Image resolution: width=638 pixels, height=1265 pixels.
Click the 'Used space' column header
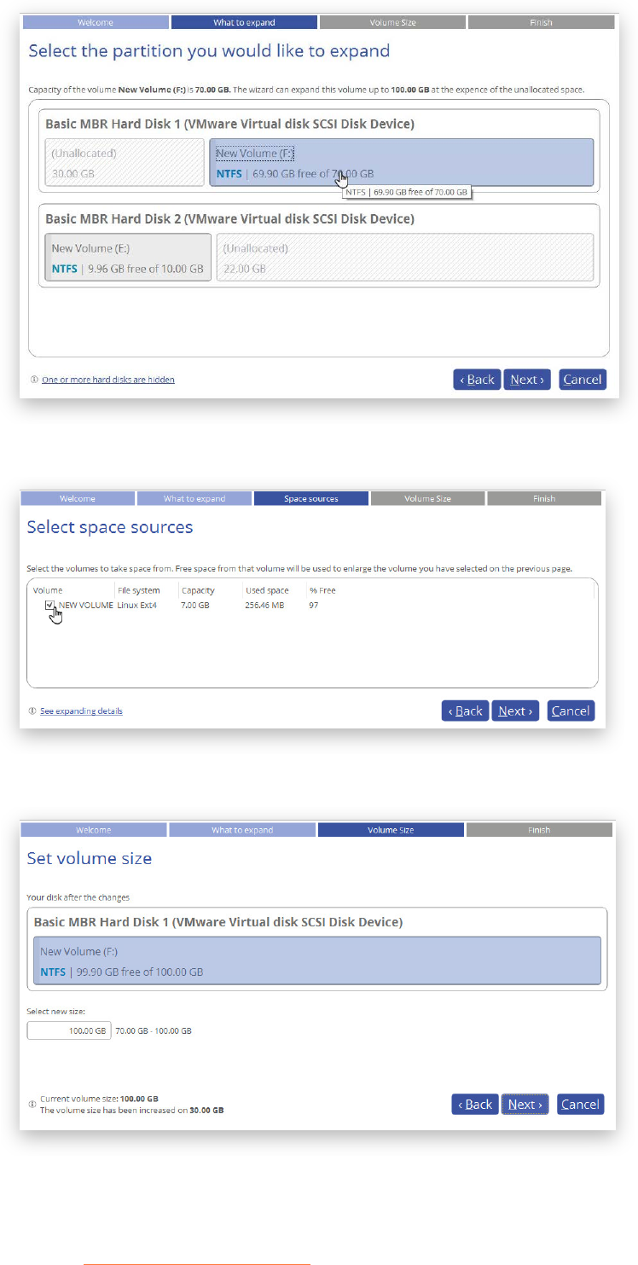click(x=267, y=590)
